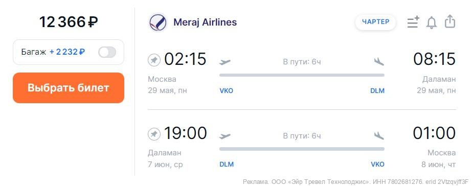Add ticket to comparison list icon

pyautogui.click(x=413, y=22)
